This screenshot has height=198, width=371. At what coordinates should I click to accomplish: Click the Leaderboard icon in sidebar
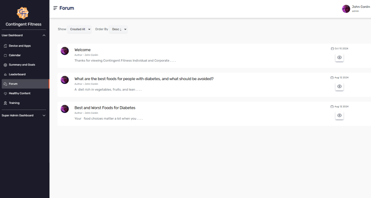[5, 74]
